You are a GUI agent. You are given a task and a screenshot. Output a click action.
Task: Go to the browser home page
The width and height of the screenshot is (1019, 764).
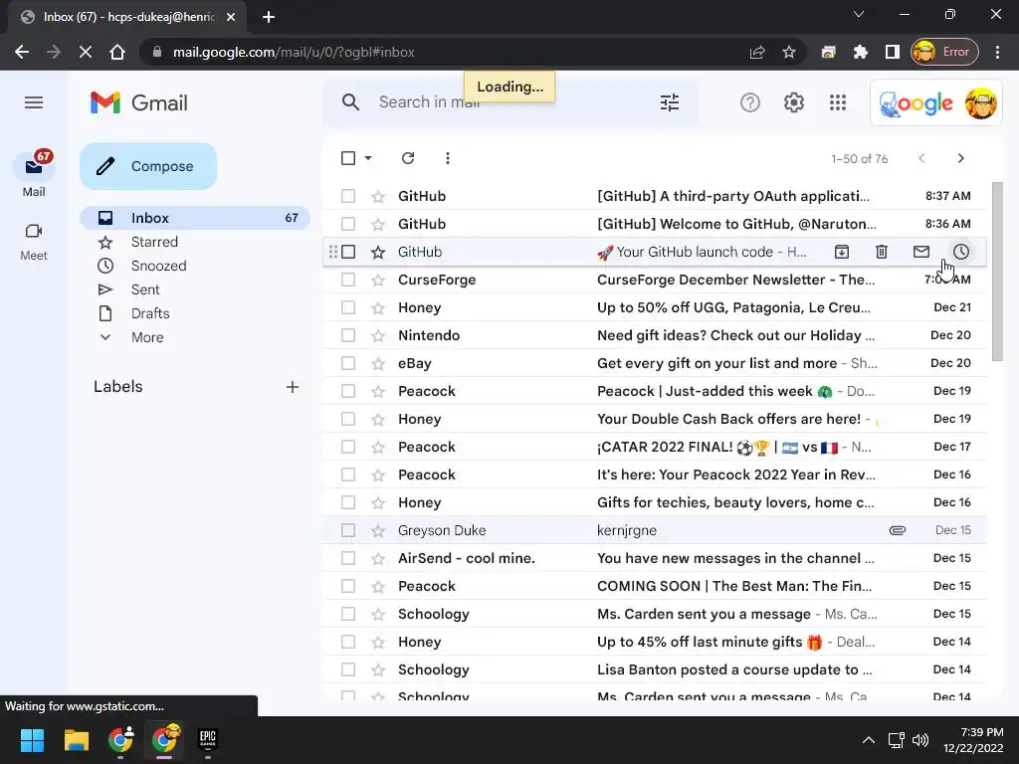tap(117, 52)
